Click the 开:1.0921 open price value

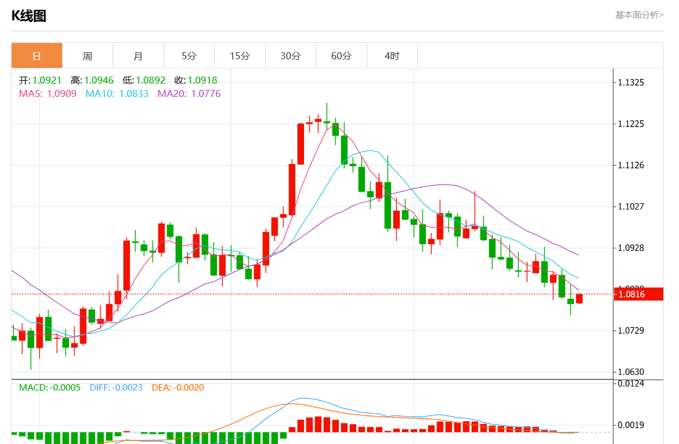pos(40,80)
